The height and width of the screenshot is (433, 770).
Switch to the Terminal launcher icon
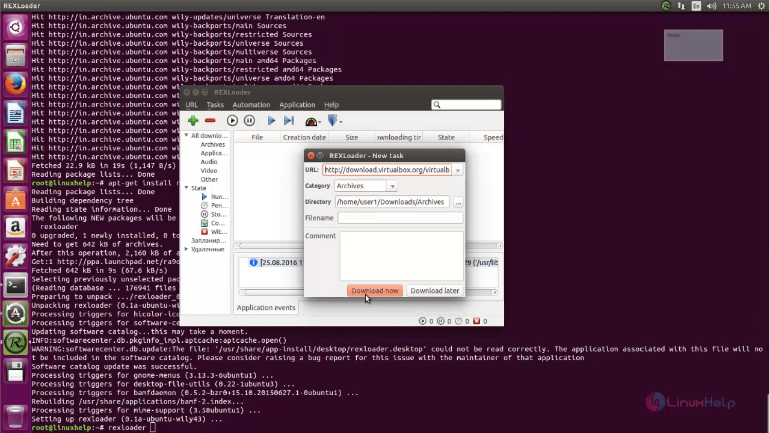(x=15, y=286)
